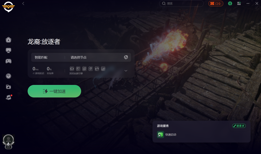
Task: Click the green upgrade arrow icon
Action: tap(230, 4)
